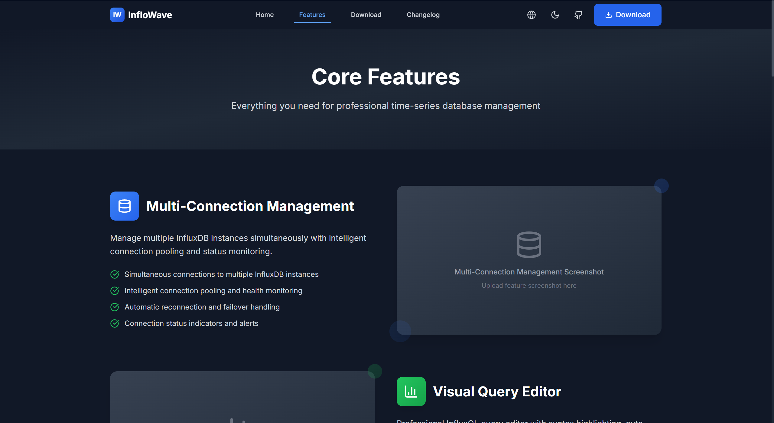Screen dimensions: 774x423
Task: Toggle dark mode moon icon
Action: (x=555, y=15)
